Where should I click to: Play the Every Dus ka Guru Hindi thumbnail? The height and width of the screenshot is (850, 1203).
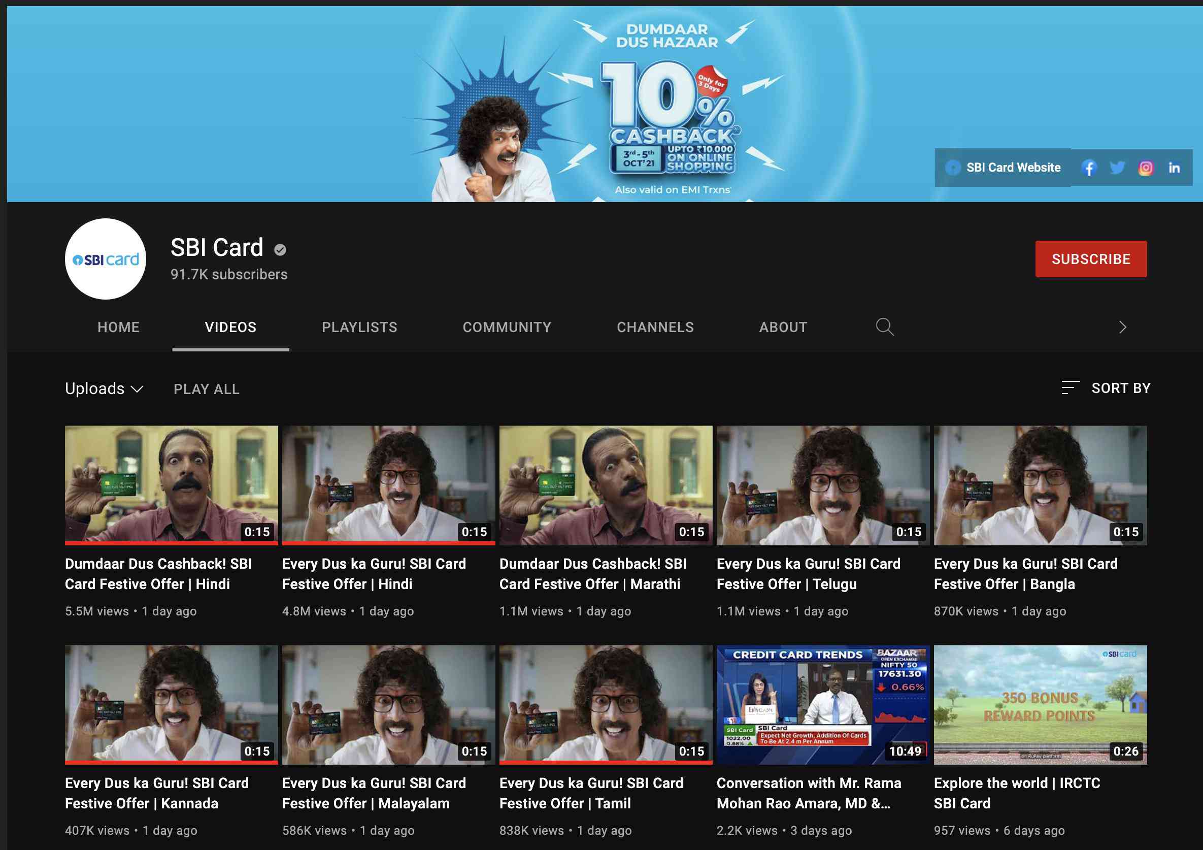click(389, 485)
